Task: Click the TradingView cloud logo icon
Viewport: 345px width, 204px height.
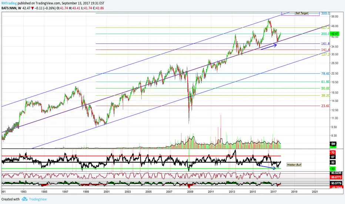Action: point(24,199)
